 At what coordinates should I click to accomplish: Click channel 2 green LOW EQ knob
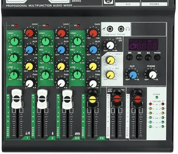click(x=45, y=75)
